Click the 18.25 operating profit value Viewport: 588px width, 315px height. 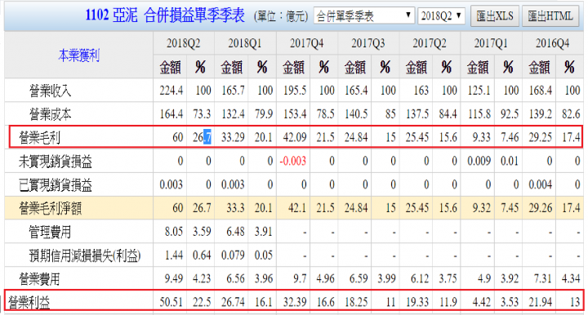356,302
